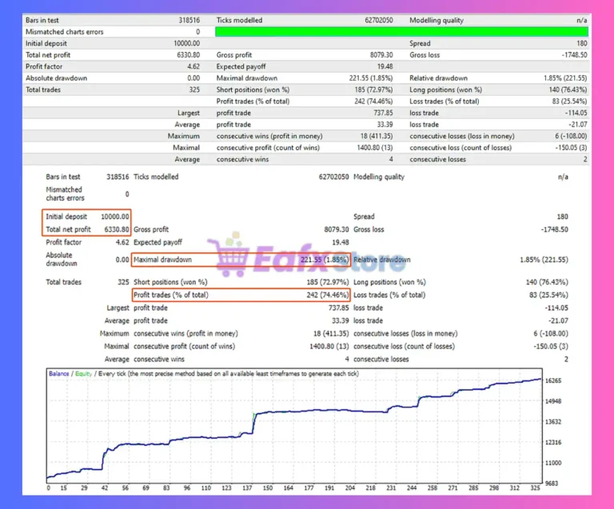Screen dimensions: 614x509
Task: Click 1.85% (221.55) value in the lower report
Action: pyautogui.click(x=544, y=260)
